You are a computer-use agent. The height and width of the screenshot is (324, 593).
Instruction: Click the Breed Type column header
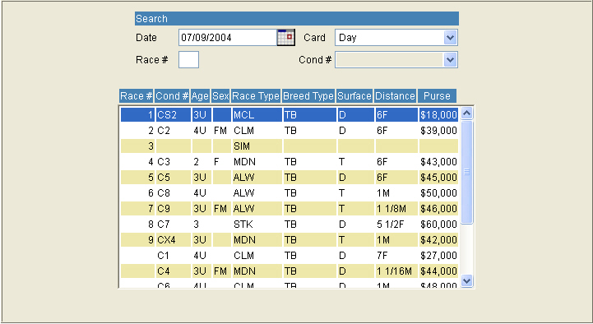point(308,96)
